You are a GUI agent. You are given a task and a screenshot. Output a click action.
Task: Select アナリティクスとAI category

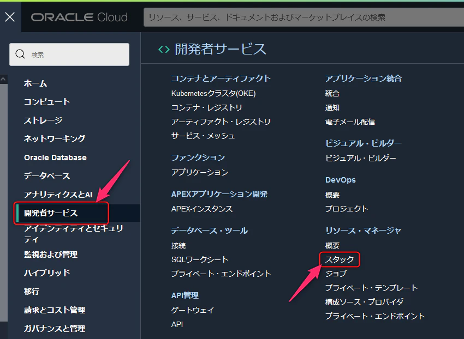click(58, 194)
